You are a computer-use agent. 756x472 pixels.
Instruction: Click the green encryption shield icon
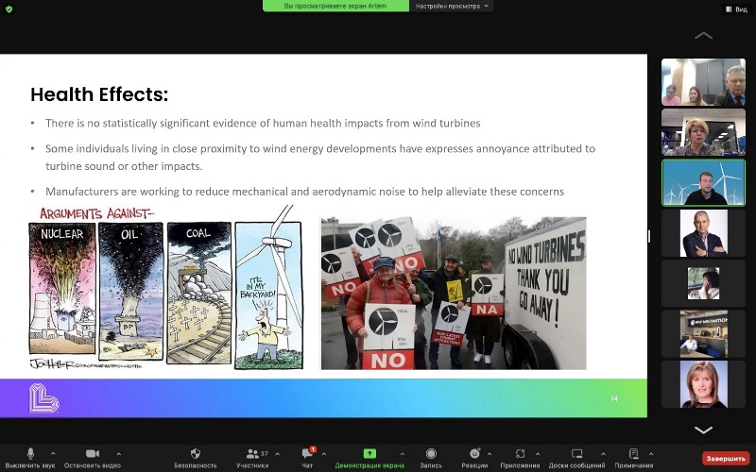pos(9,8)
